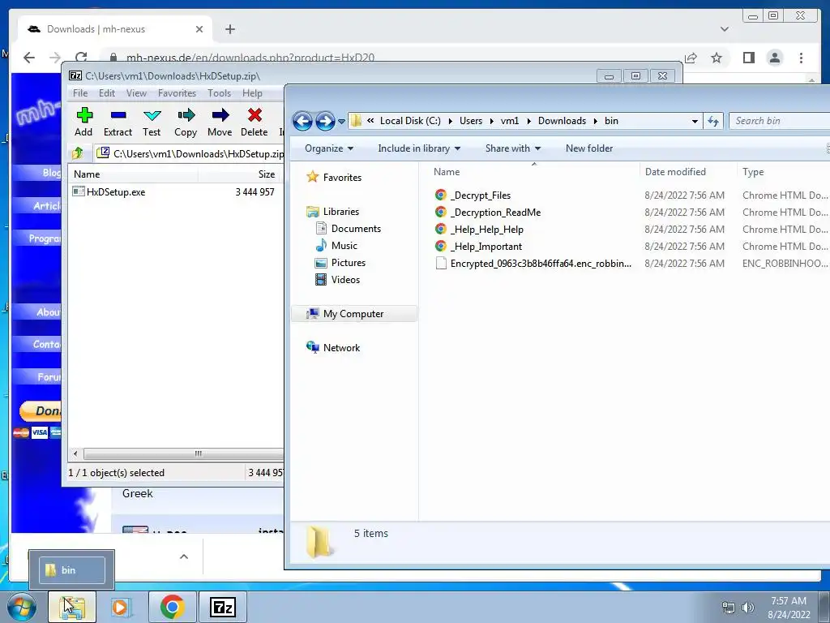
Task: Click the Explorer Back button
Action: coord(303,122)
